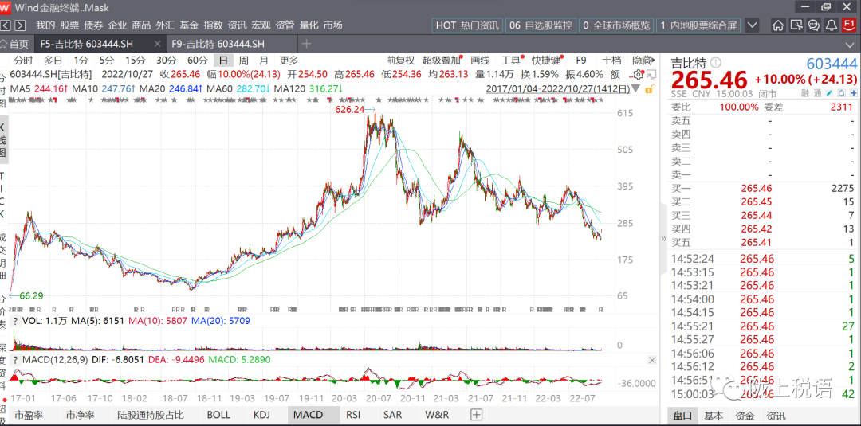Open 超级叠加 overlay menu
The width and height of the screenshot is (861, 426).
click(x=441, y=61)
